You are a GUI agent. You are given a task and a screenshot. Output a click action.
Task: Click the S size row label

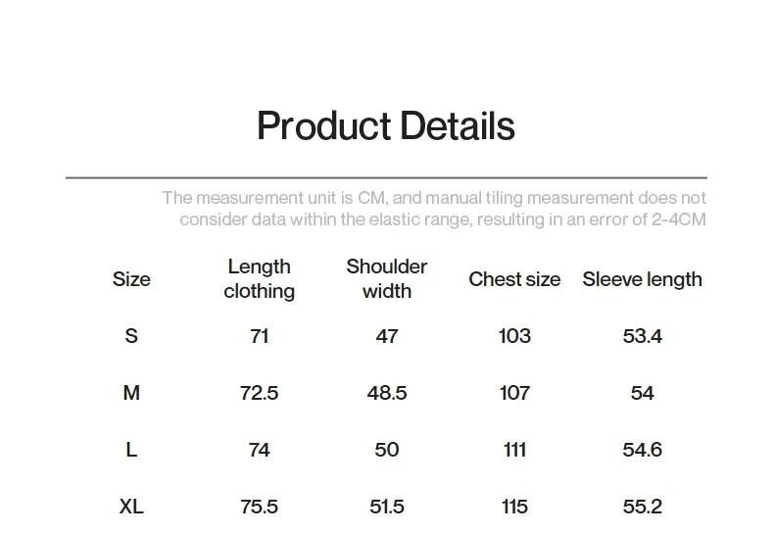pos(131,336)
